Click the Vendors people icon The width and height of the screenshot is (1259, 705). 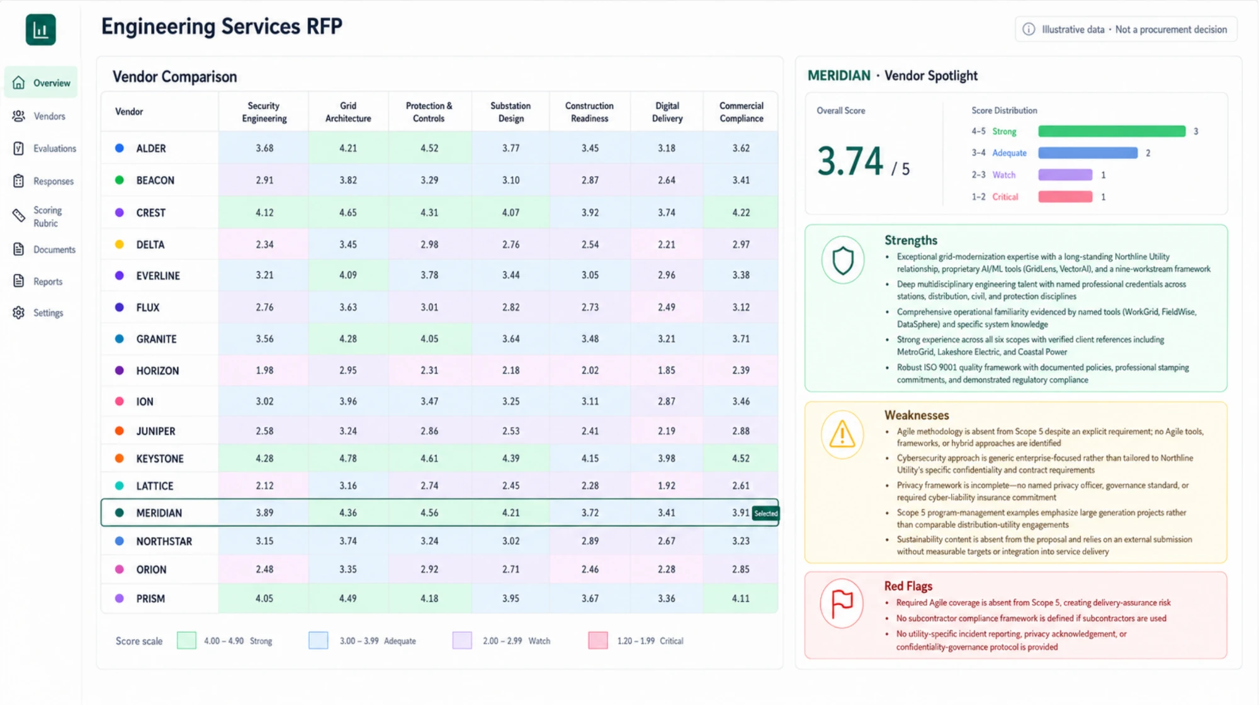click(19, 116)
